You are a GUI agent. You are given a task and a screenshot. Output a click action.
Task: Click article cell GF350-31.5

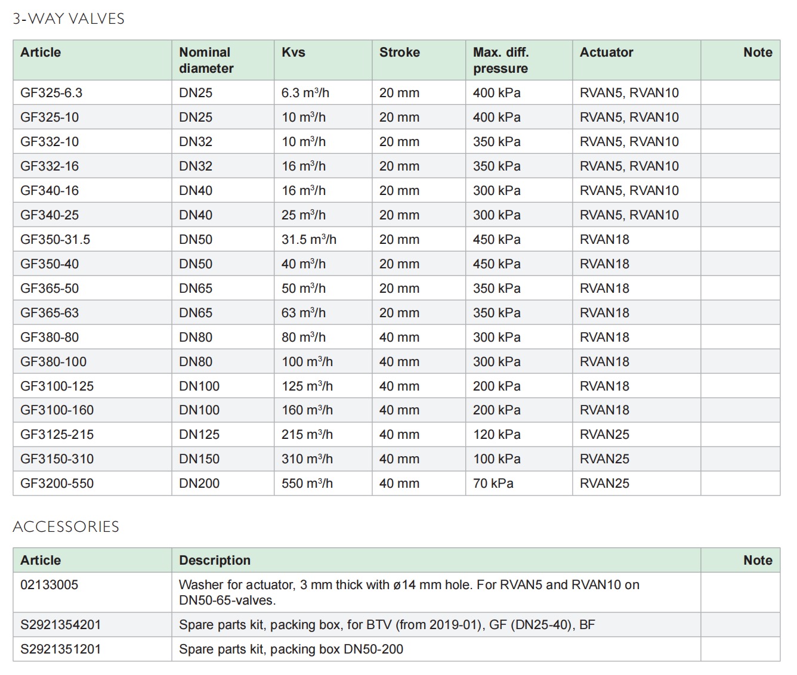click(x=55, y=240)
